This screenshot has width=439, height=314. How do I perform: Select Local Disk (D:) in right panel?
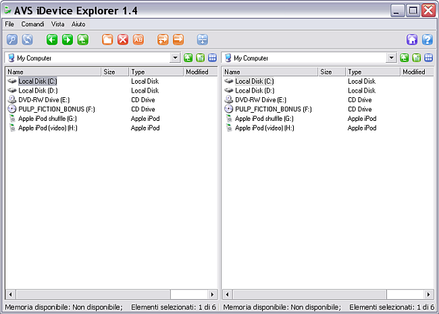(x=255, y=90)
